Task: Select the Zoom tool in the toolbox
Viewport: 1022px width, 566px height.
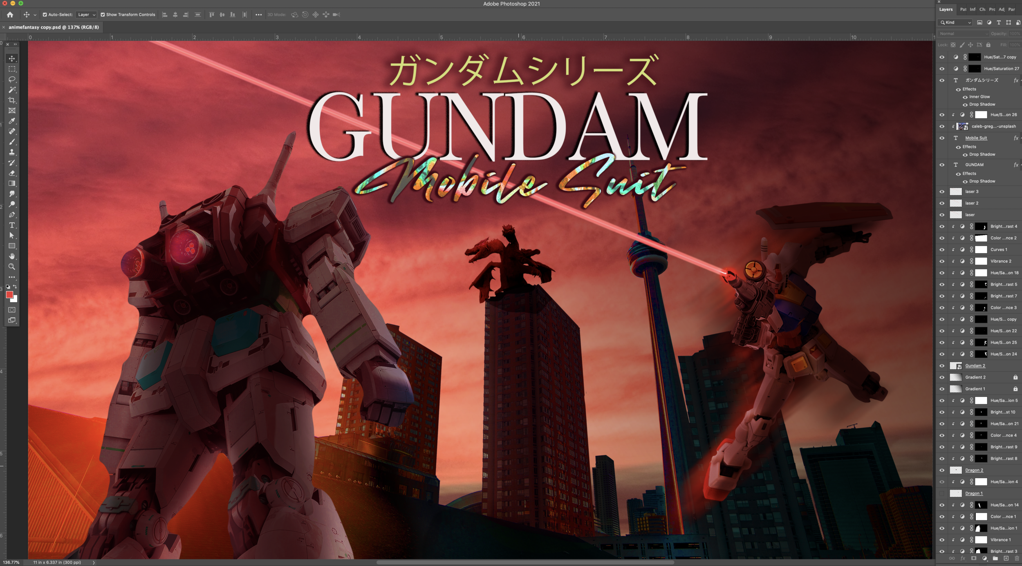Action: pyautogui.click(x=12, y=267)
